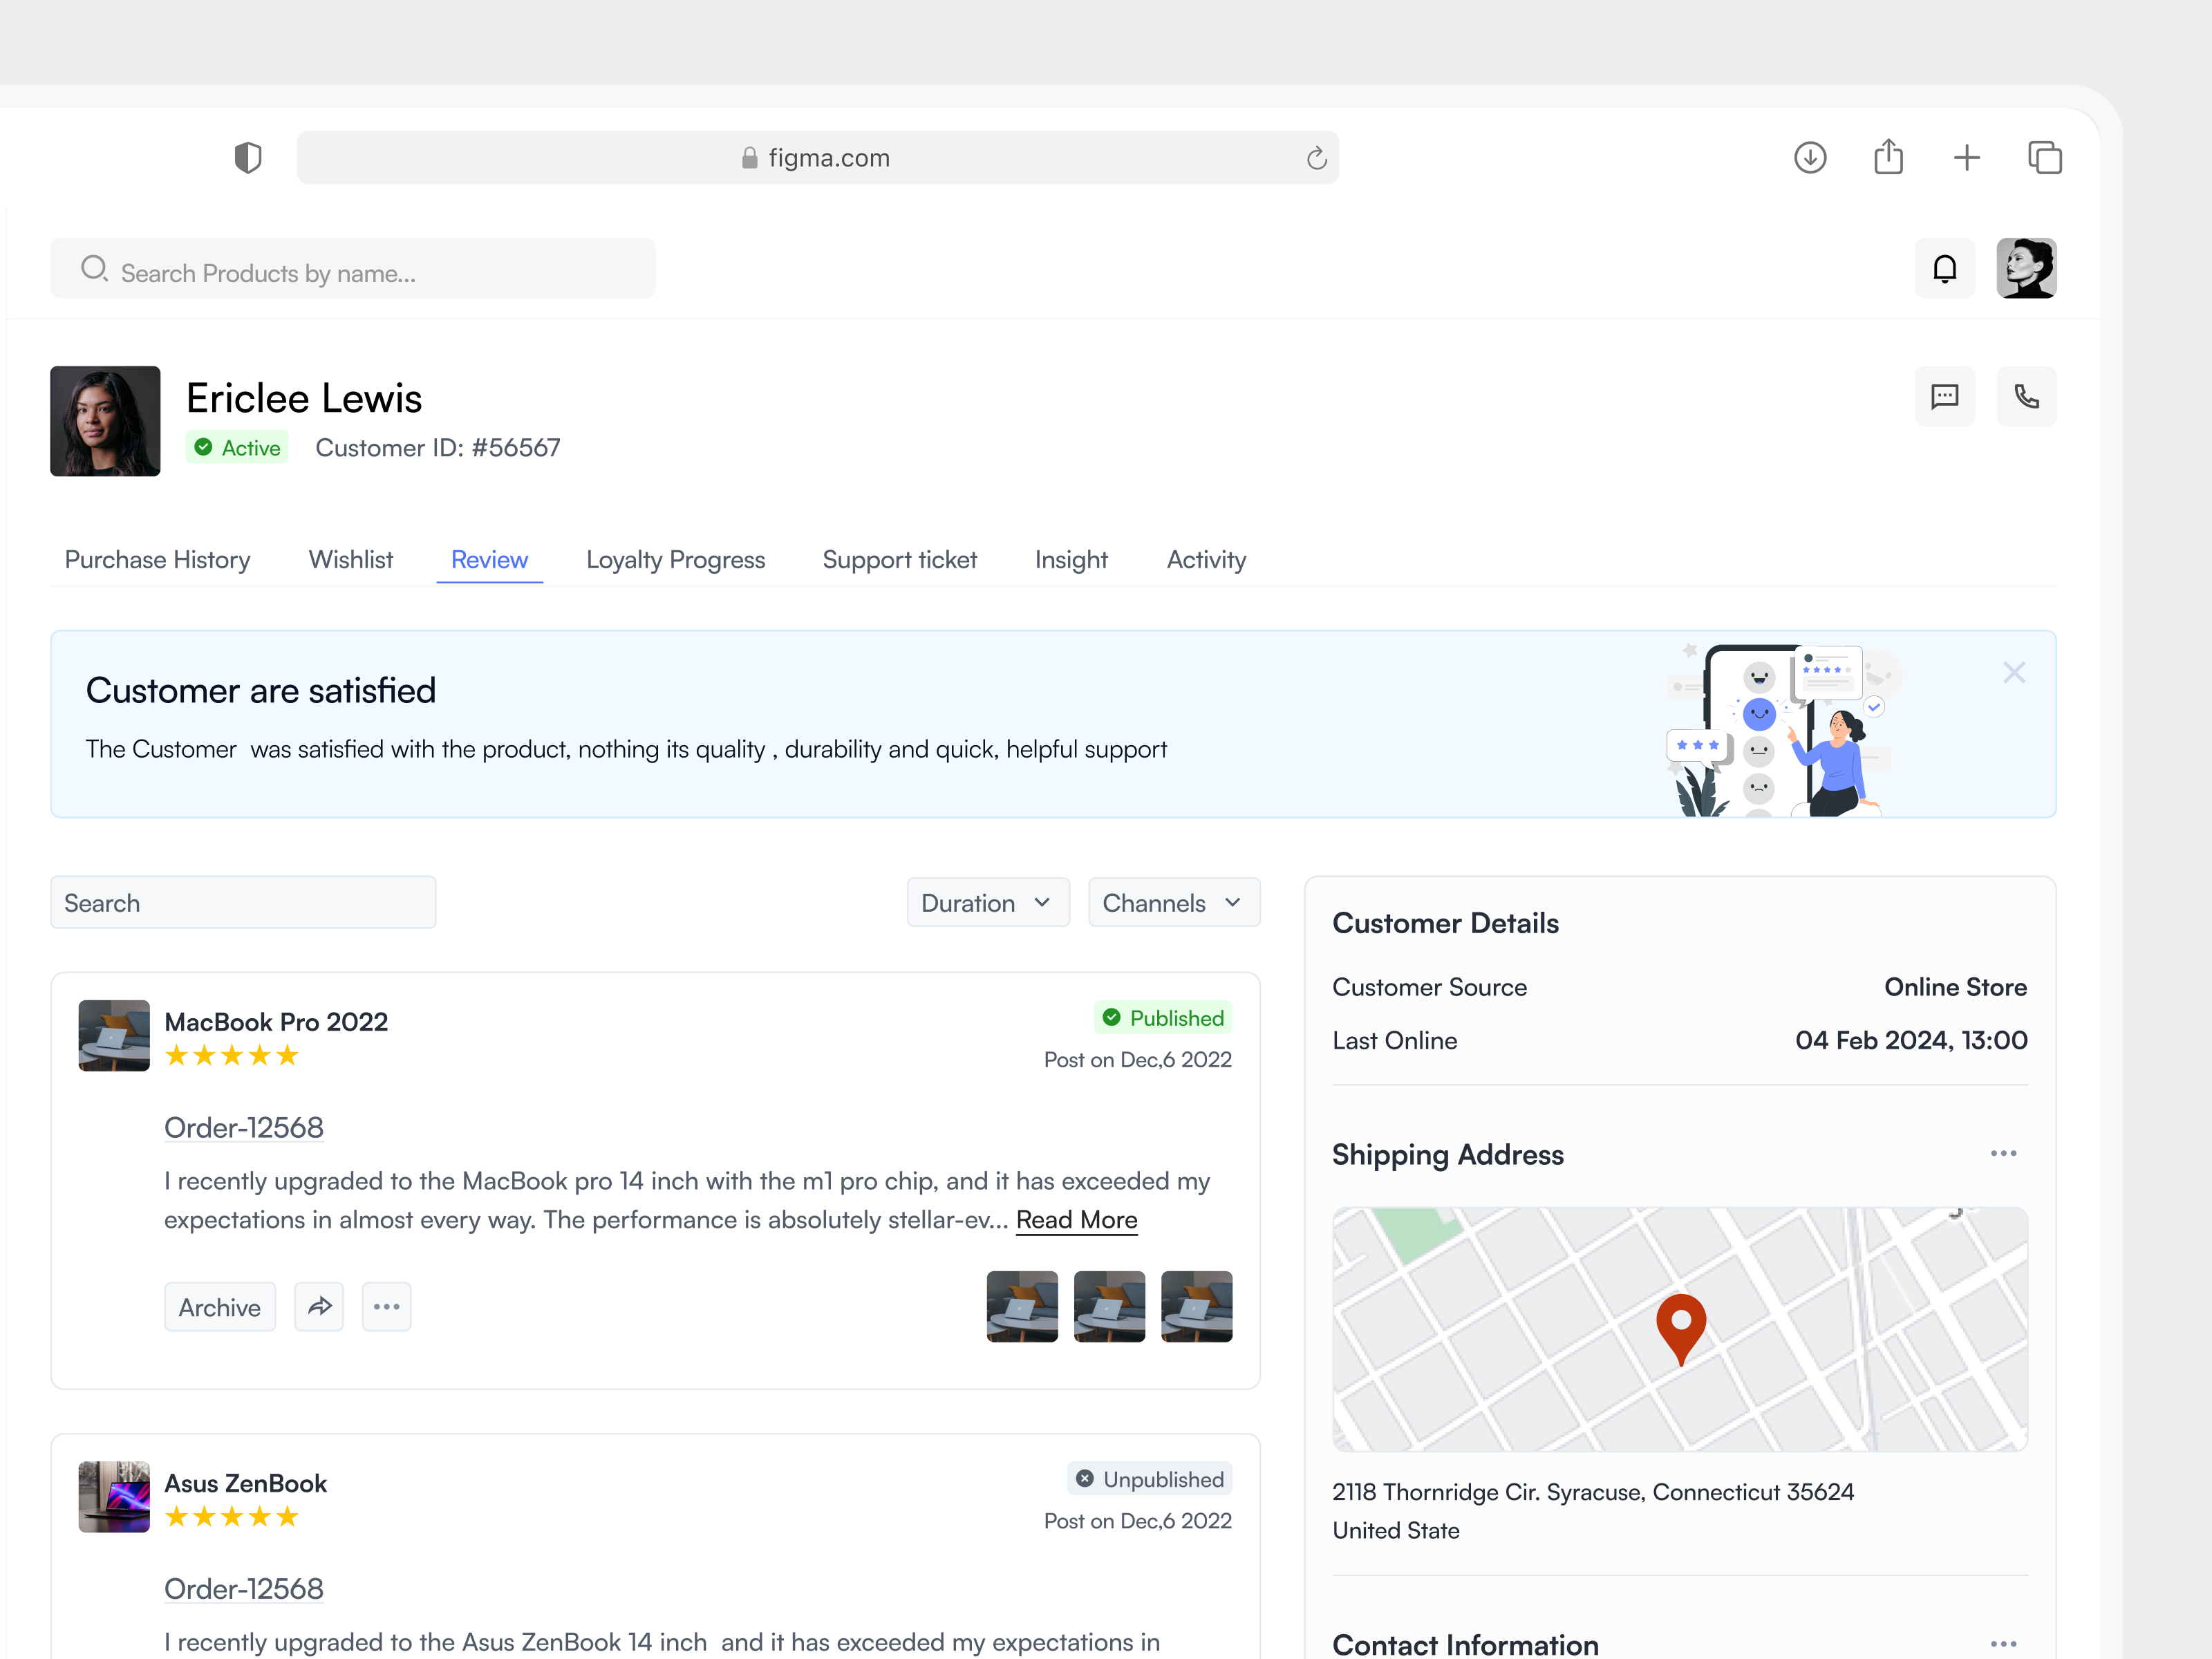Viewport: 2212px width, 1659px height.
Task: Open the notifications bell
Action: 1944,268
